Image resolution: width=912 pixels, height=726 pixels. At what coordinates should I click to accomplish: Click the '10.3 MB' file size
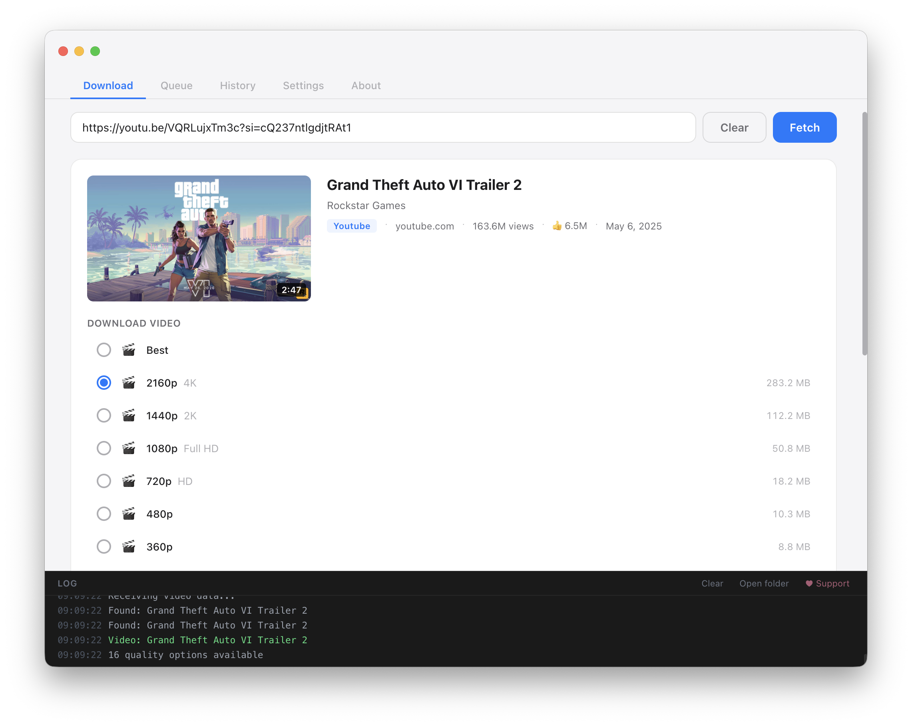(x=791, y=514)
